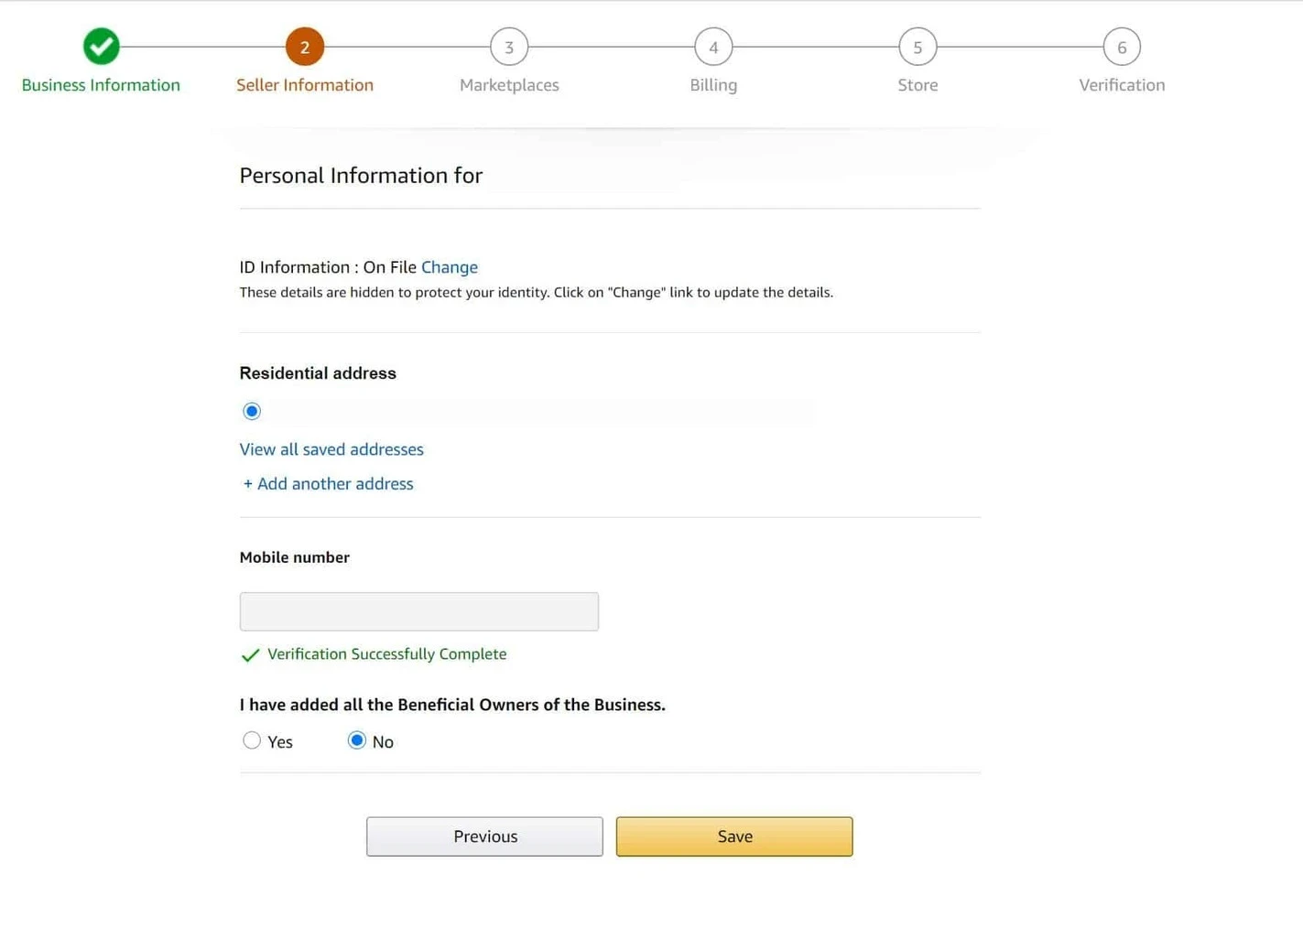
Task: Click the step 6 Verification circle
Action: (x=1122, y=47)
